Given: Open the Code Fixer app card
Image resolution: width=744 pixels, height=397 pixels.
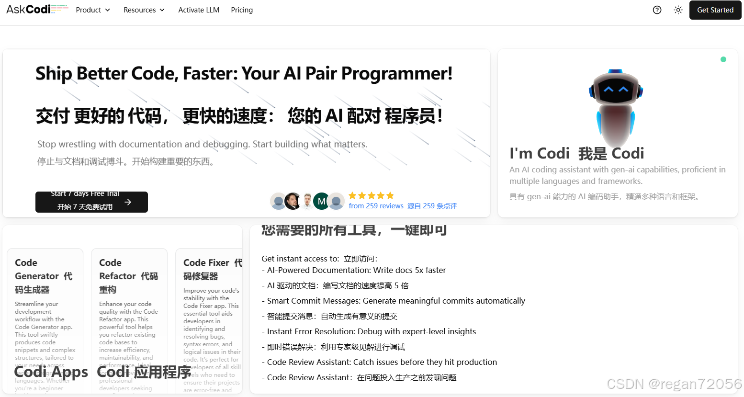Looking at the screenshot, I should (x=209, y=321).
